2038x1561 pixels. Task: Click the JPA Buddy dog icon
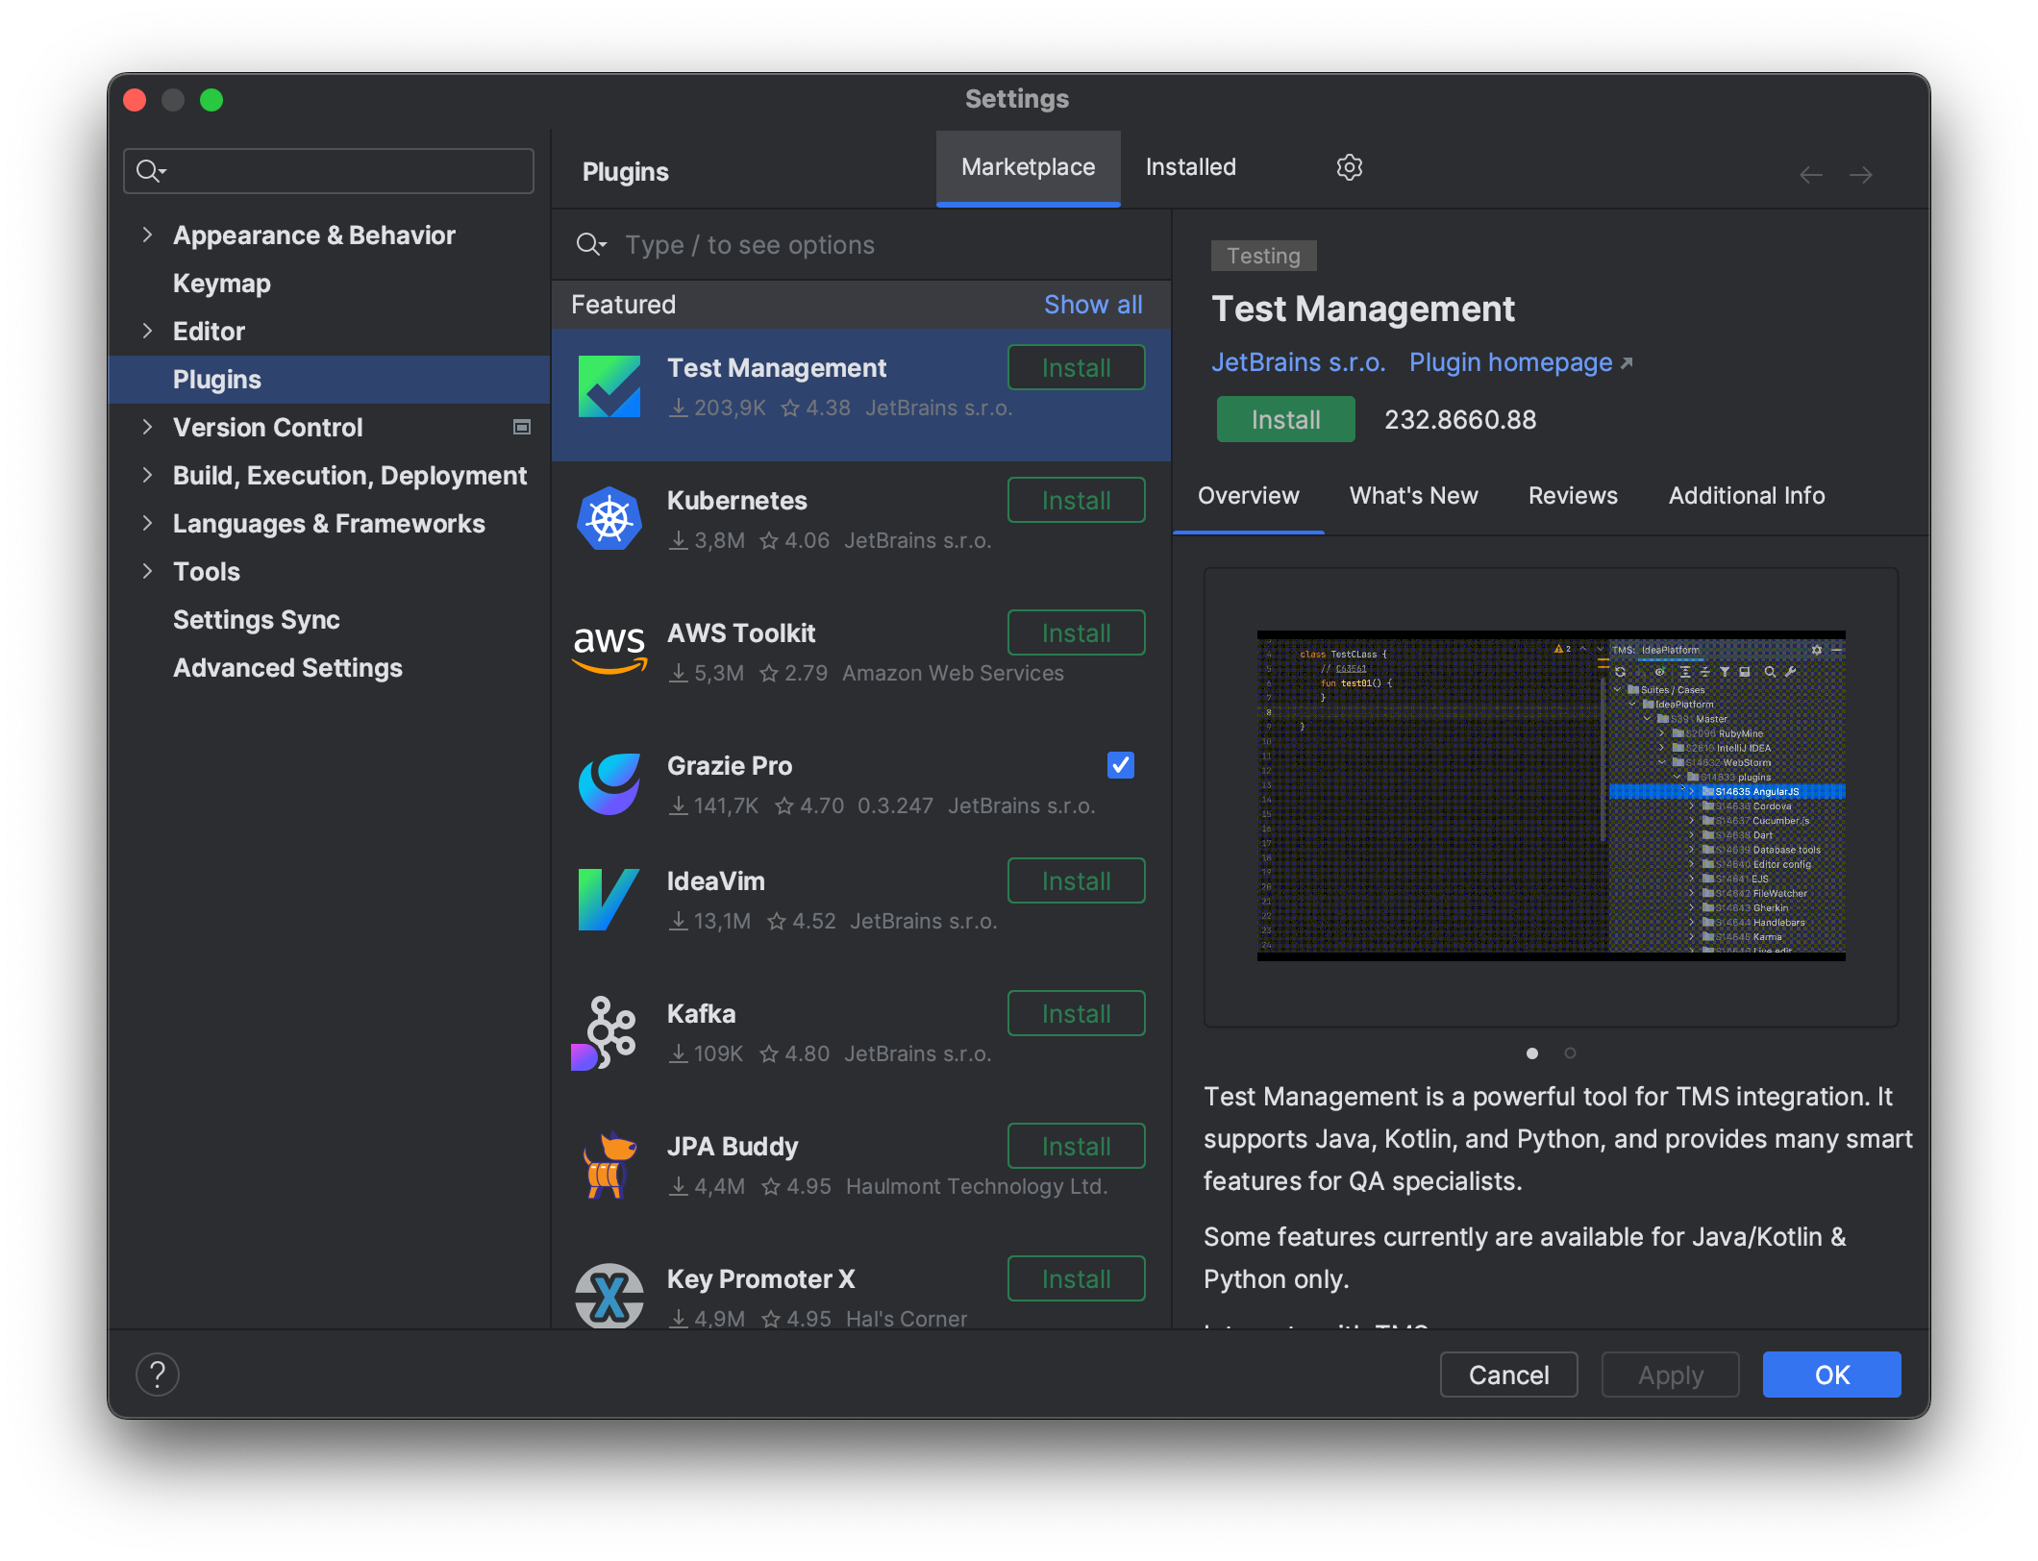click(609, 1165)
